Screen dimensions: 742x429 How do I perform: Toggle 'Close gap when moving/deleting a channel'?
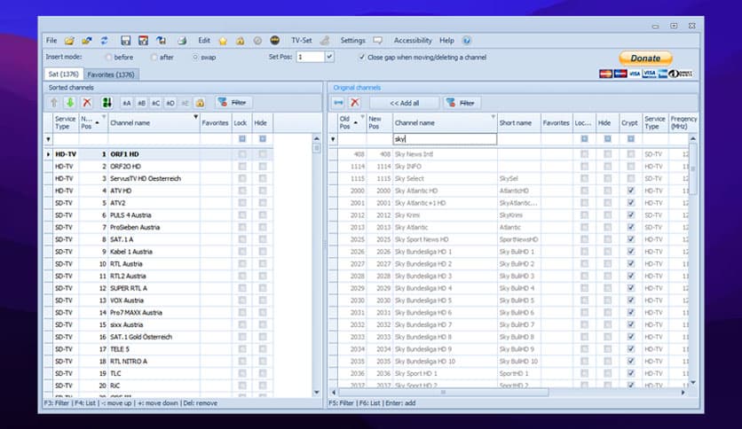(x=361, y=57)
